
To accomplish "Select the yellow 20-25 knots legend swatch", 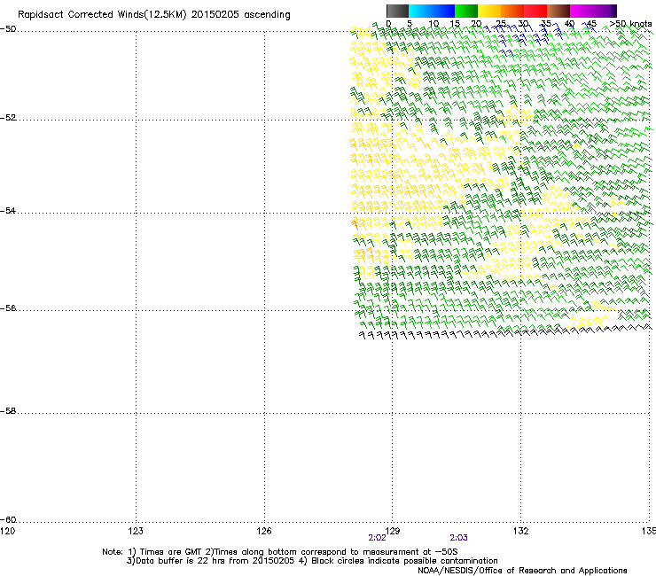I will click(489, 11).
